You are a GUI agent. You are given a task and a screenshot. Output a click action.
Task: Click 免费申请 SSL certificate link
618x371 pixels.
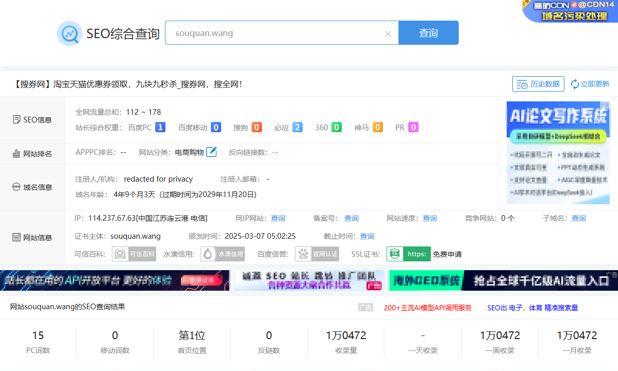point(447,254)
